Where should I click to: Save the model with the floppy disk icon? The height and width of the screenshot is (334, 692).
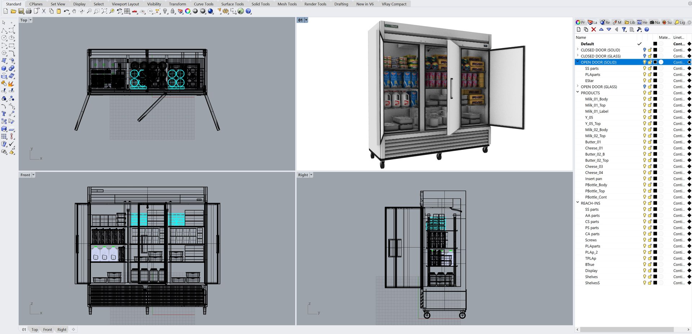[21, 11]
